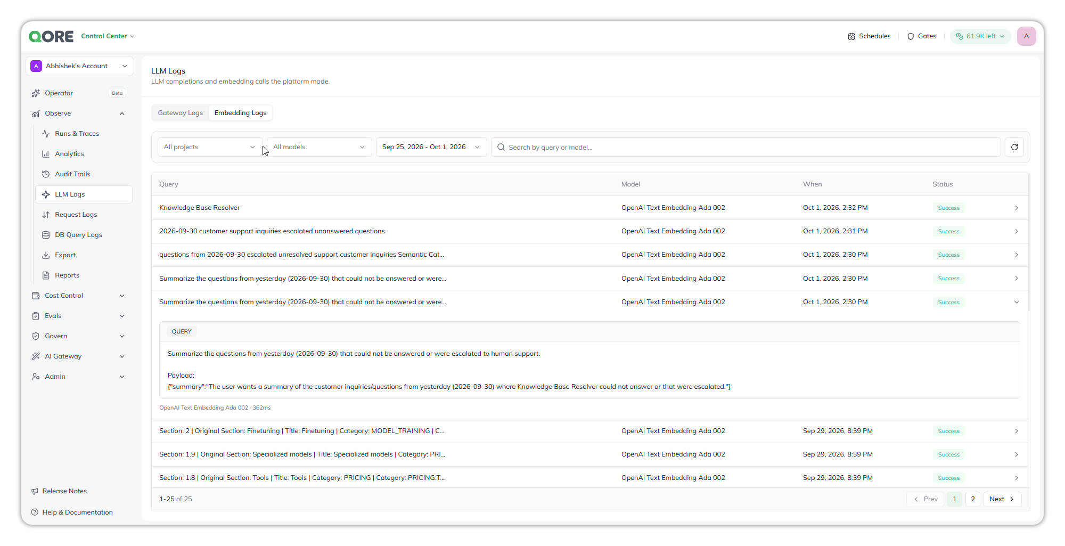Expand the AI Gateway section
The width and height of the screenshot is (1065, 546).
coord(79,356)
